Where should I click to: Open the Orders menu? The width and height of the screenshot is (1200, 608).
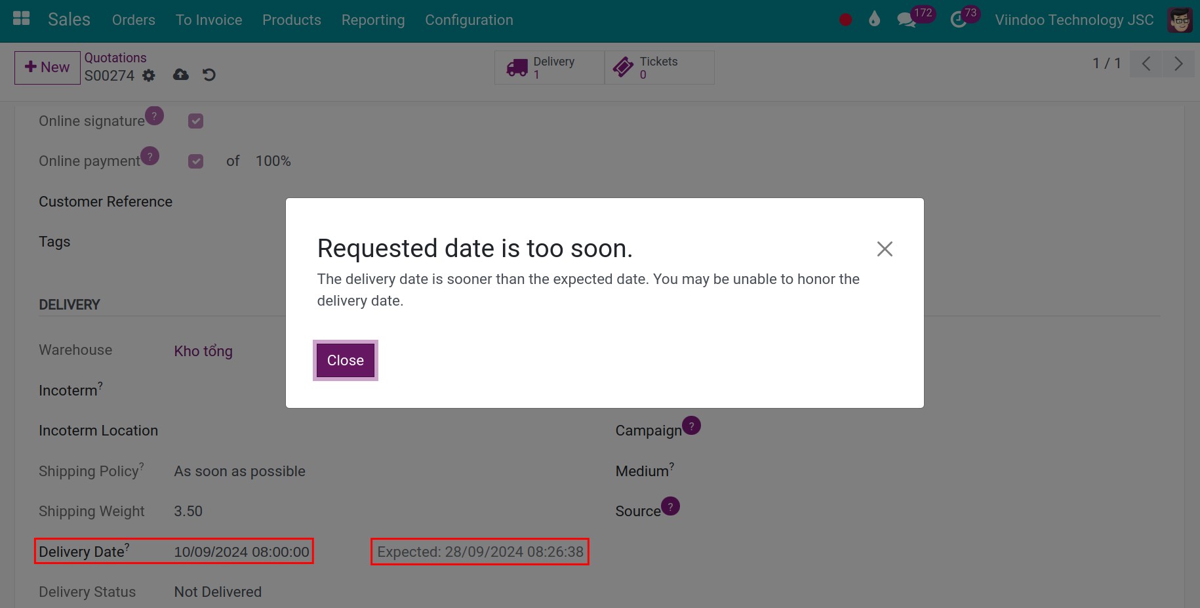coord(134,20)
